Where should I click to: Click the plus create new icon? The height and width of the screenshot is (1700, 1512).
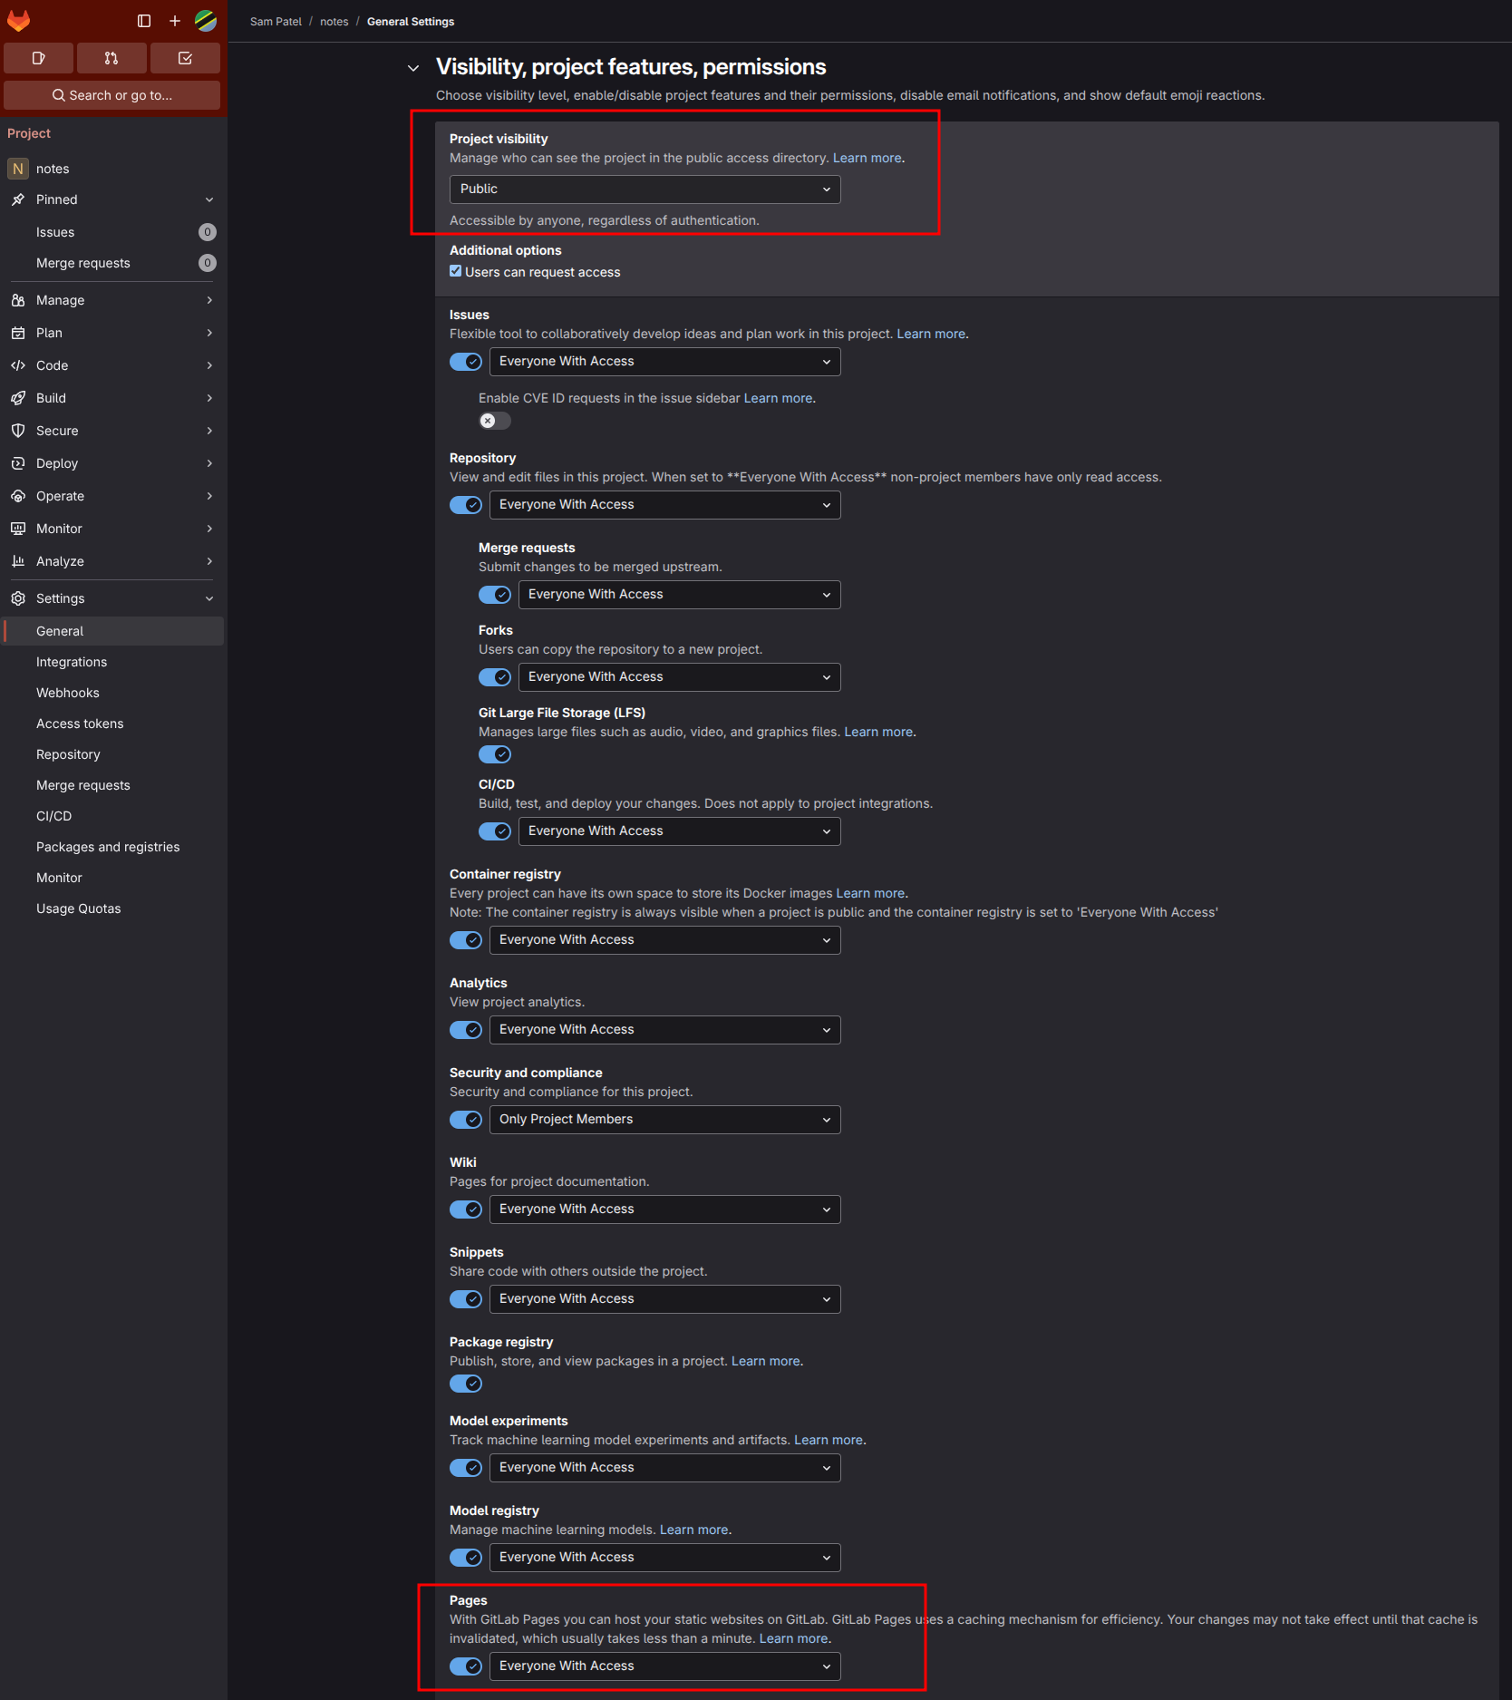coord(175,21)
